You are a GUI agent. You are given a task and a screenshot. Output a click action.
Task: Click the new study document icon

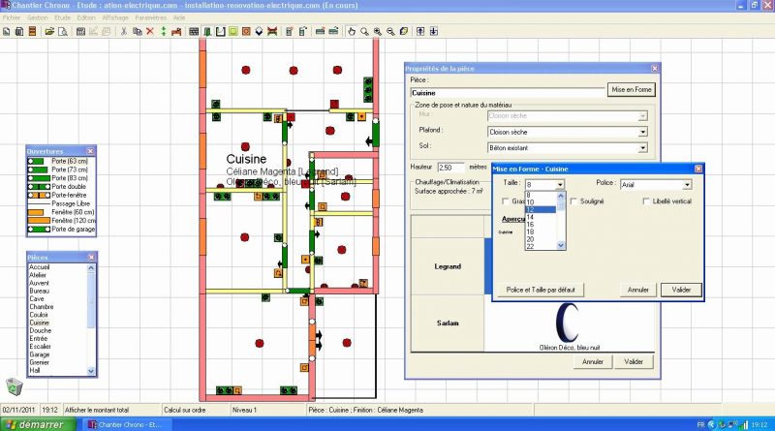pyautogui.click(x=7, y=31)
